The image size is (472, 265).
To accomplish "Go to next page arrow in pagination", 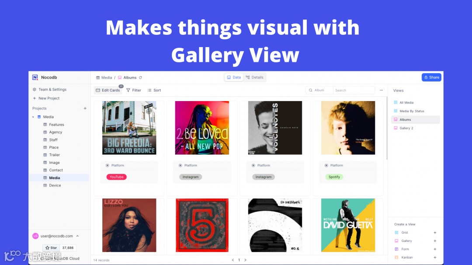I will pyautogui.click(x=245, y=260).
